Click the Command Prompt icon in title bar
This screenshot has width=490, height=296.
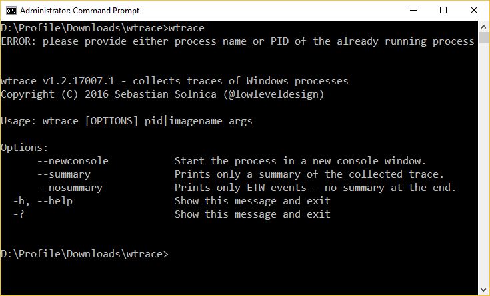click(11, 10)
